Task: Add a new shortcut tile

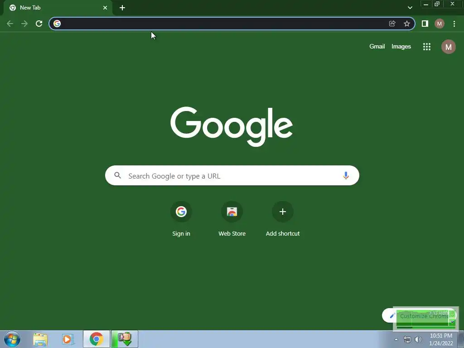Action: click(283, 219)
